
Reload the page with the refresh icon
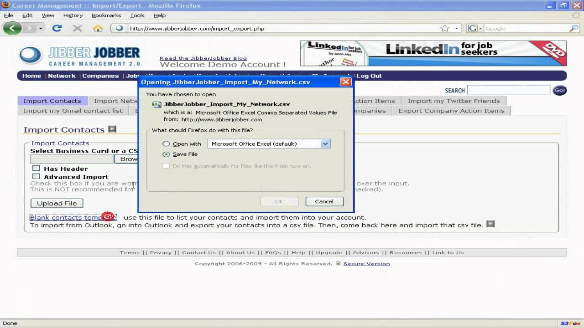pyautogui.click(x=57, y=28)
